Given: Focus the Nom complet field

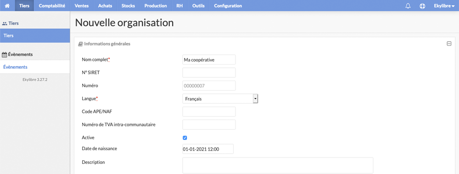Looking at the screenshot, I should (x=209, y=60).
